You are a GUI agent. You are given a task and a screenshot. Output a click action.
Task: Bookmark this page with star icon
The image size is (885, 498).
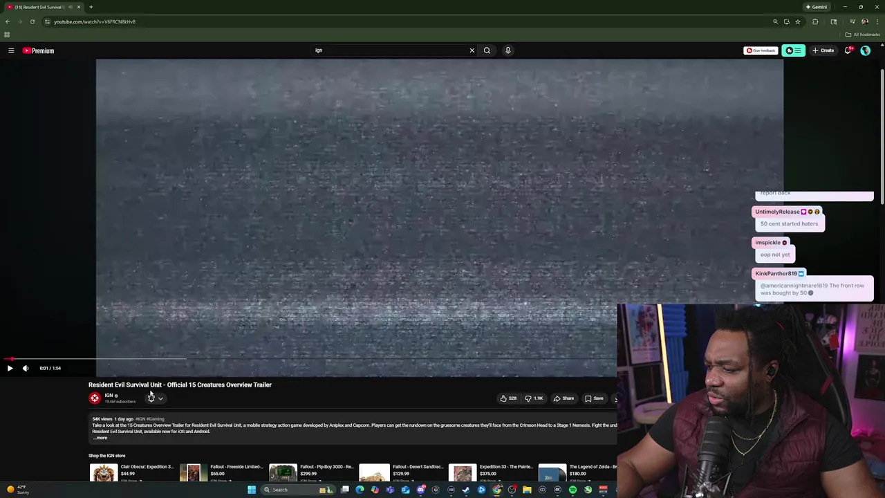797,21
